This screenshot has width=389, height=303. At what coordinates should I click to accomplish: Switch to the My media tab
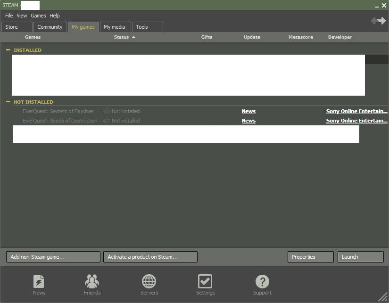tap(115, 27)
